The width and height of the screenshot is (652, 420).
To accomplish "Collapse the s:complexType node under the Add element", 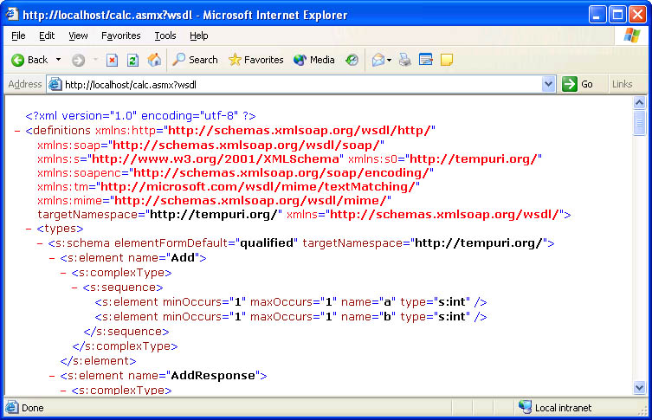I will pyautogui.click(x=63, y=273).
